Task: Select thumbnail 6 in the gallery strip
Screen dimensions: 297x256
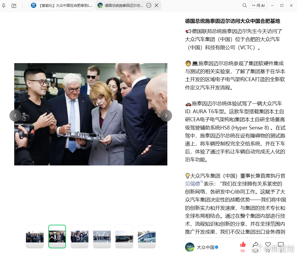Action: [x=147, y=237]
